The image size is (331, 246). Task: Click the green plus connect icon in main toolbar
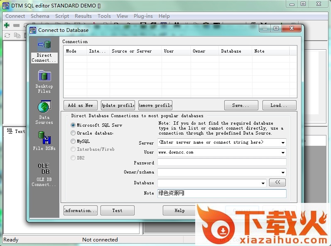coord(7,25)
